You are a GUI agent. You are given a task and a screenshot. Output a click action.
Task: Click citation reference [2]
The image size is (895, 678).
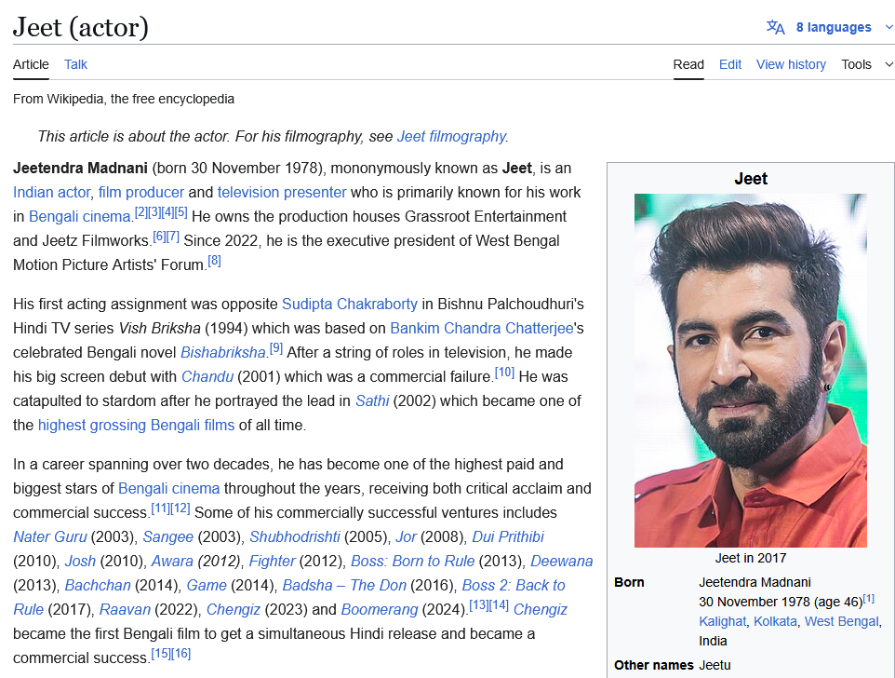click(x=141, y=212)
